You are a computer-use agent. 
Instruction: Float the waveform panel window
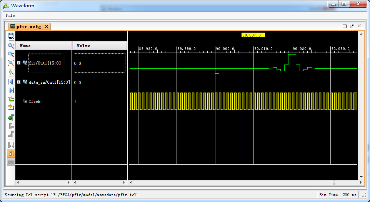[352, 26]
